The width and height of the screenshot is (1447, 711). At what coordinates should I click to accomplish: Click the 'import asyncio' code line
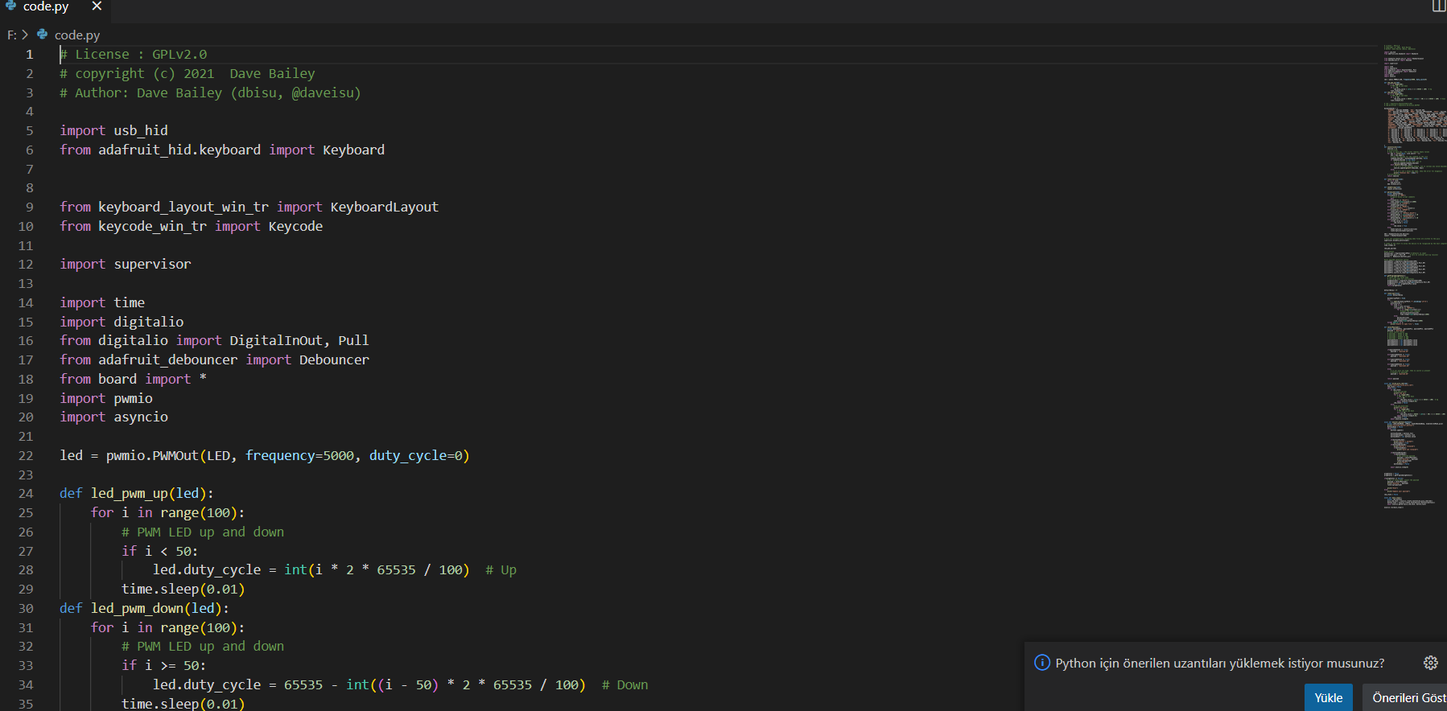point(113,417)
